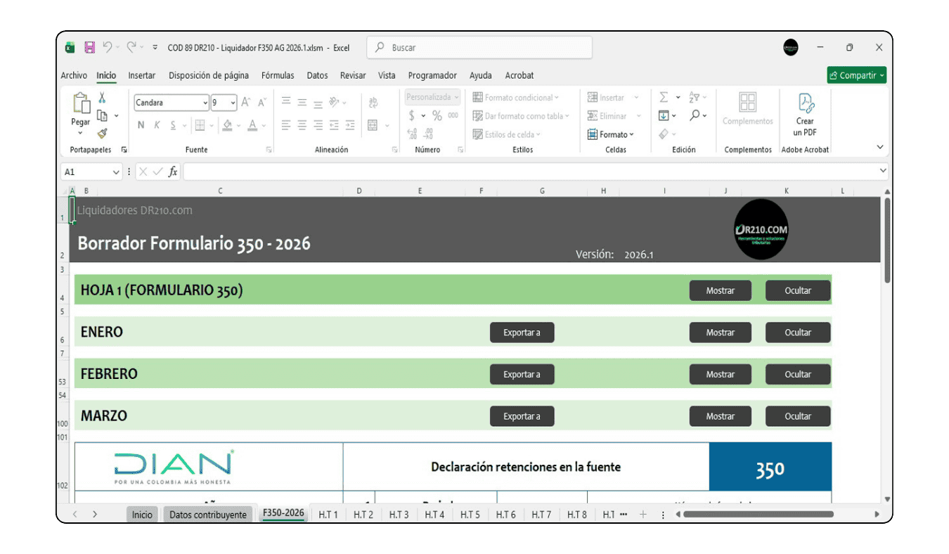Toggle wrap text in Alineación group
This screenshot has height=554, width=949.
pyautogui.click(x=373, y=103)
